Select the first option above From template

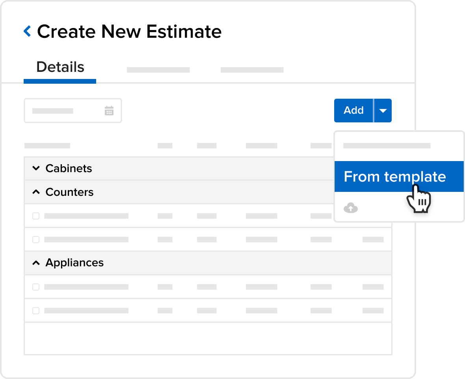[x=387, y=146]
